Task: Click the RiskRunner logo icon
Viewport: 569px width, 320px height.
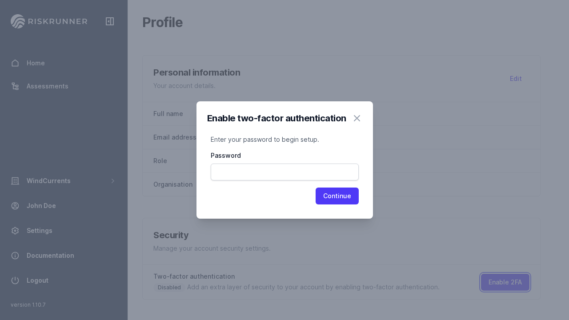Action: (x=18, y=21)
